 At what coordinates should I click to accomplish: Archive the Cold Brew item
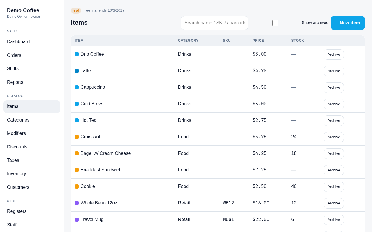(x=334, y=104)
